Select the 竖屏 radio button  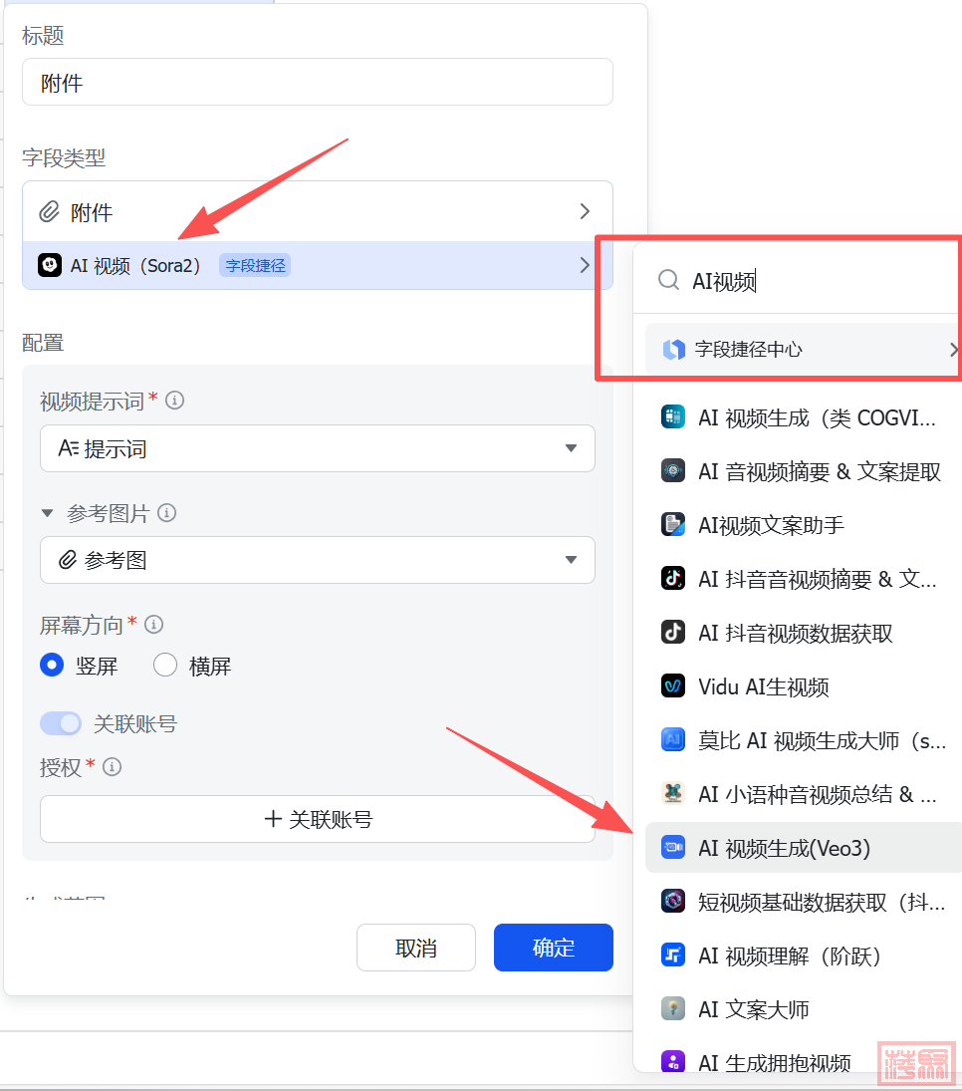[52, 666]
